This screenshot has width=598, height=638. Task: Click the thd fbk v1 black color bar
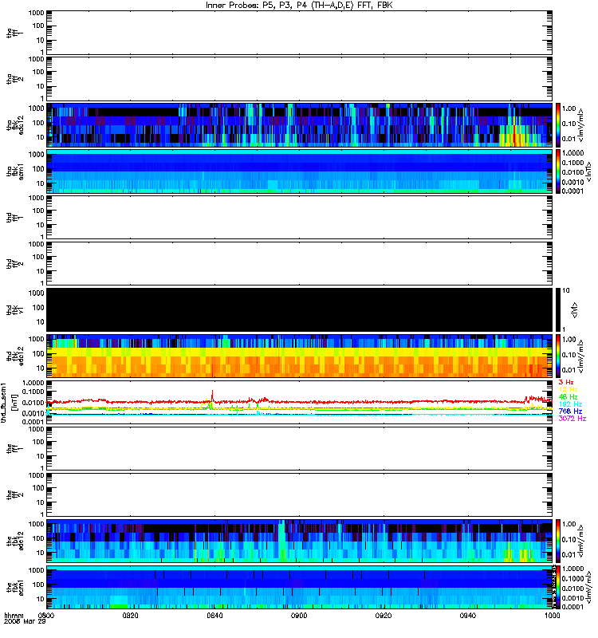pos(558,310)
